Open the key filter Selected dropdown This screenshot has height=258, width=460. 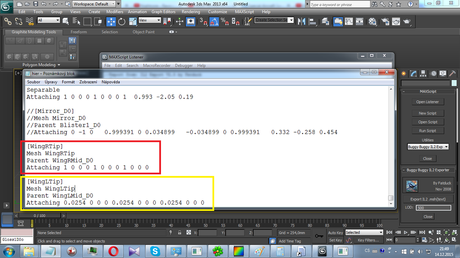[364, 233]
